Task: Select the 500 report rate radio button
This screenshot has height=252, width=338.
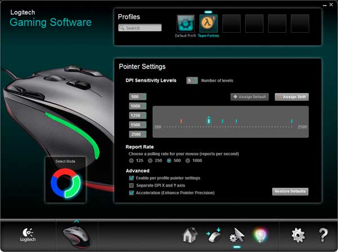Action: pyautogui.click(x=169, y=161)
